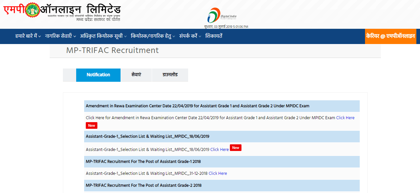Image resolution: width=420 pixels, height=193 pixels.
Task: Open the नागरिक सेवाएँ dropdown menu
Action: click(x=60, y=36)
